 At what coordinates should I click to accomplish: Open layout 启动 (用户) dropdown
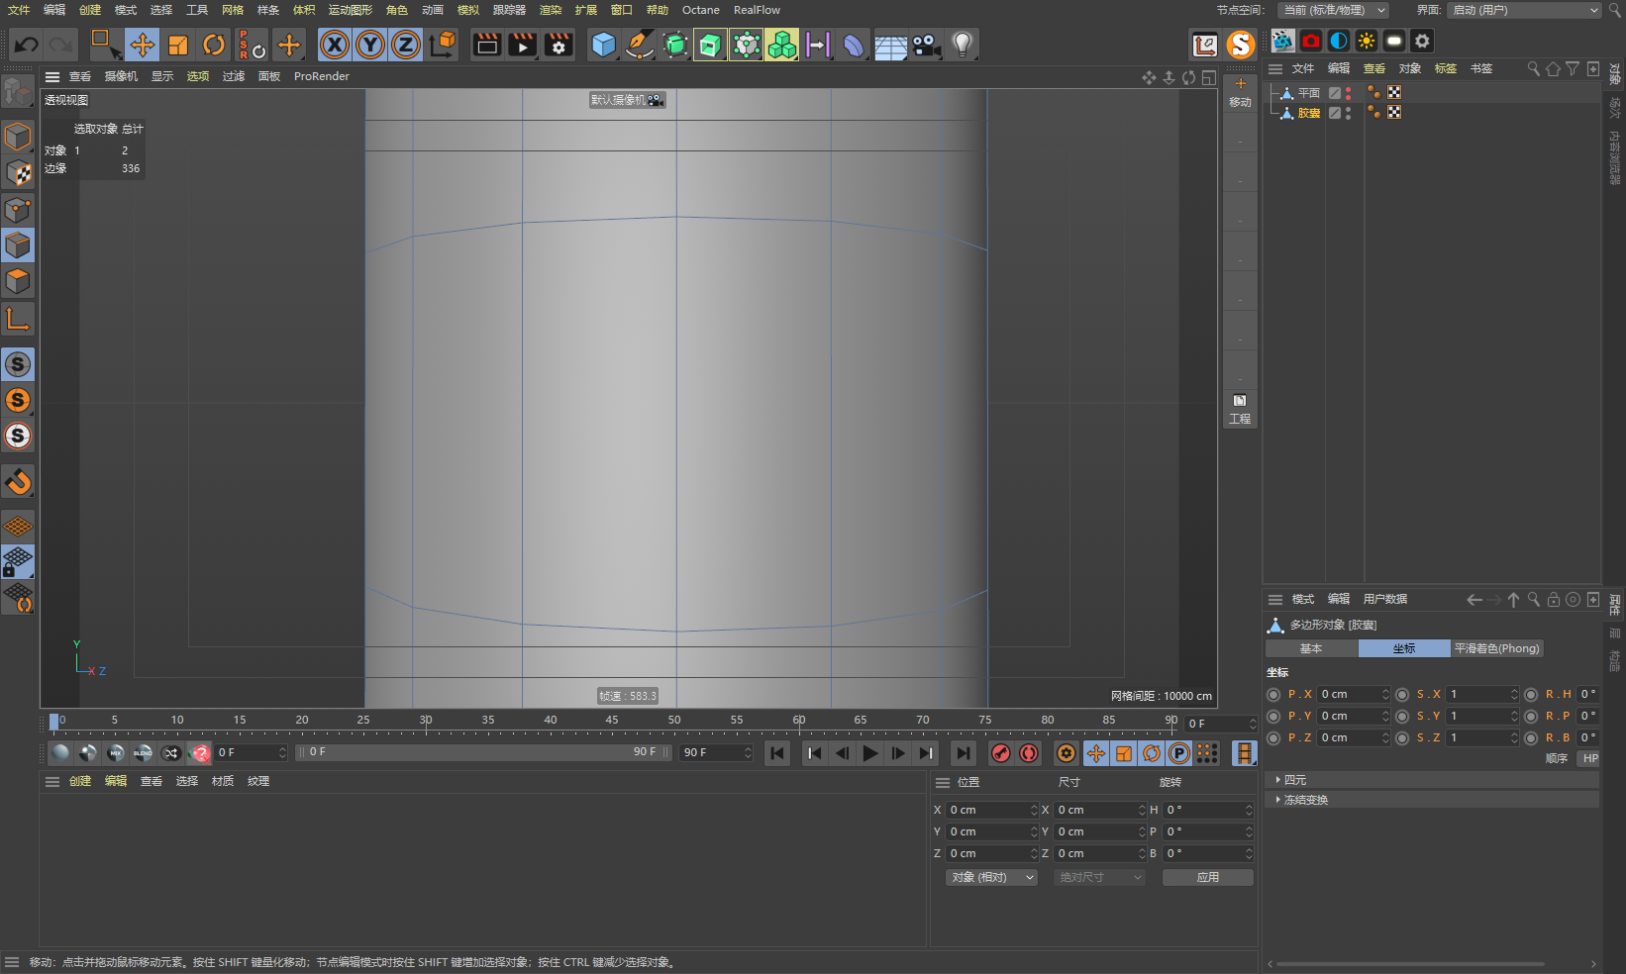(1524, 10)
